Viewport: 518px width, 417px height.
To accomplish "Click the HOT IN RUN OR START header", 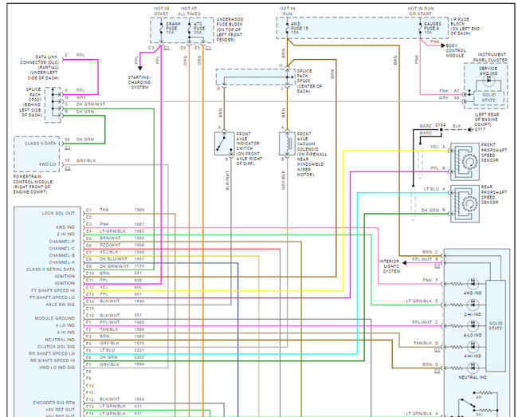I will (x=421, y=11).
